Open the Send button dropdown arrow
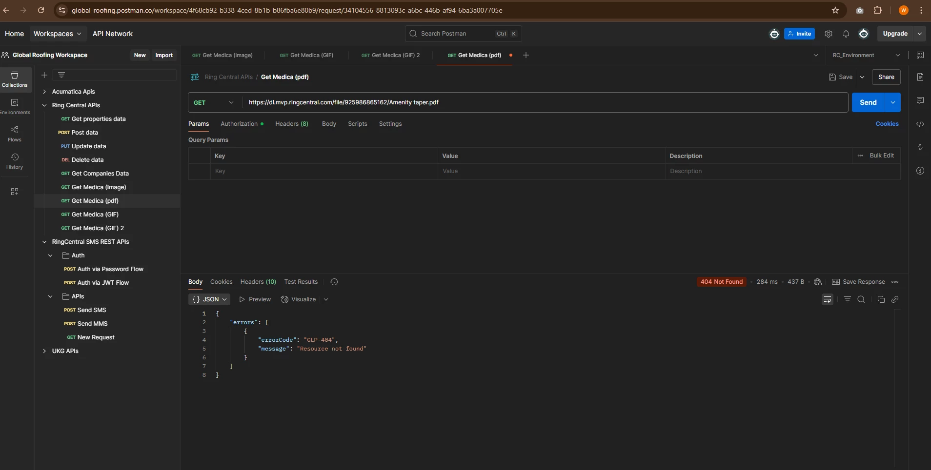Viewport: 931px width, 470px height. coord(893,102)
